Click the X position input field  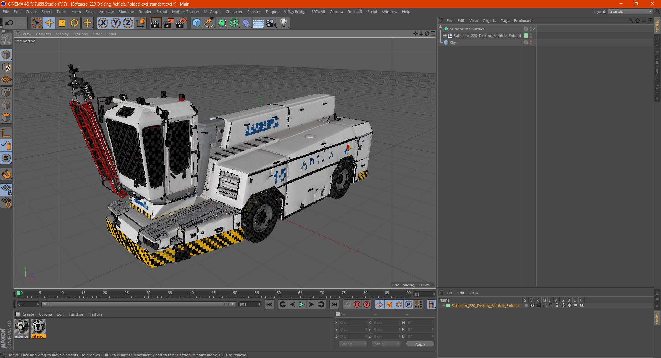pyautogui.click(x=353, y=323)
